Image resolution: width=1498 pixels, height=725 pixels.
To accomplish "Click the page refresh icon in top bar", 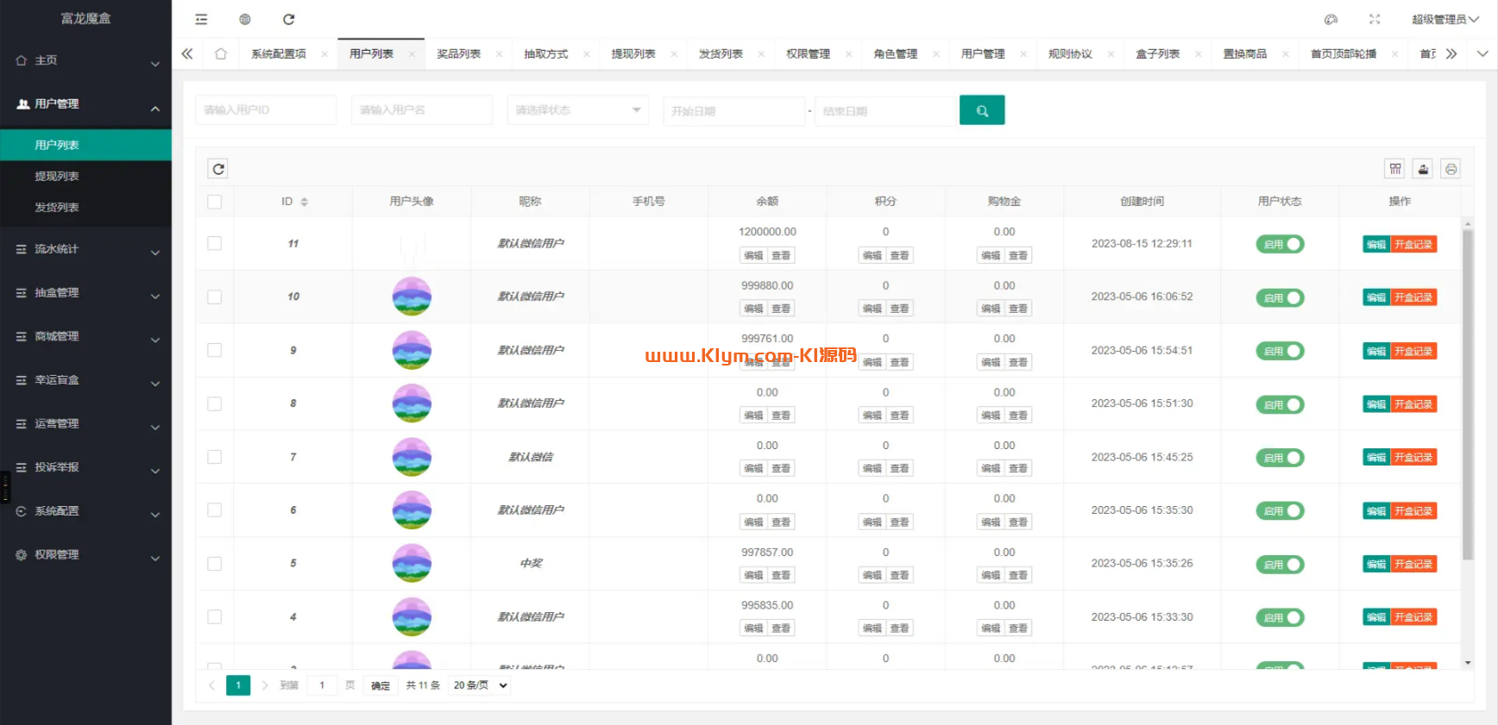I will (289, 19).
